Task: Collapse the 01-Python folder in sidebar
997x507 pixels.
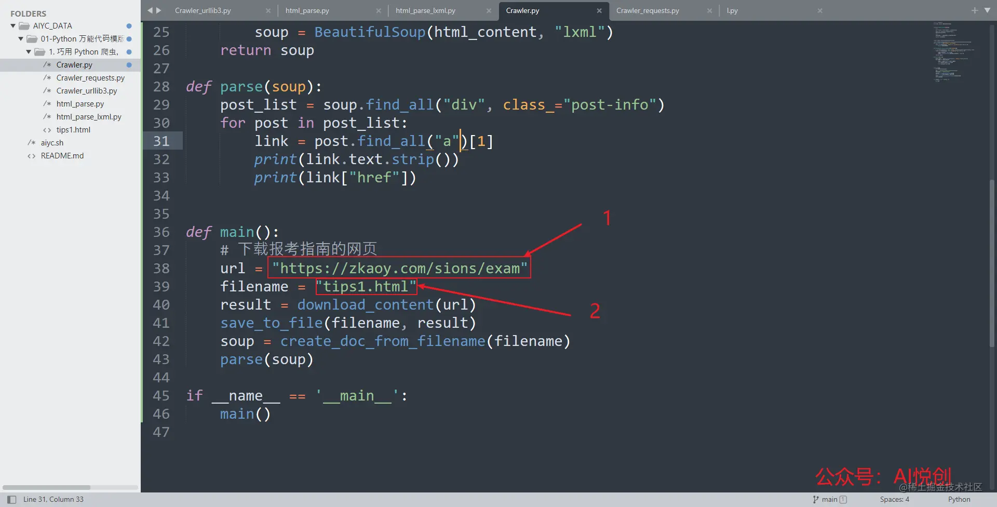Action: (x=21, y=39)
